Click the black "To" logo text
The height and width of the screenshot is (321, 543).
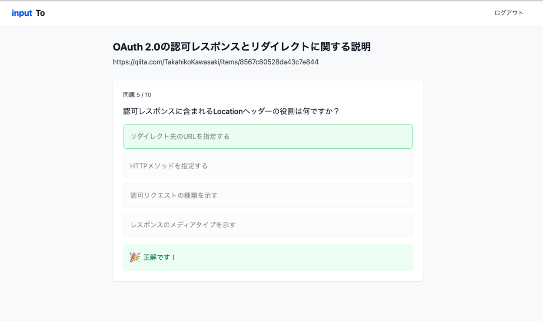coord(41,13)
